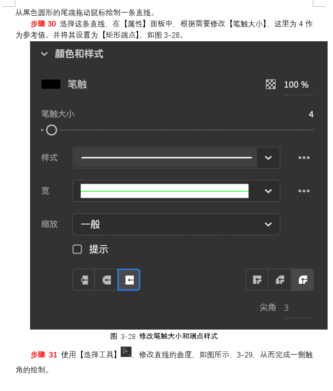Select the flat (none) cap icon
Image resolution: width=333 pixels, height=391 pixels.
pyautogui.click(x=84, y=280)
